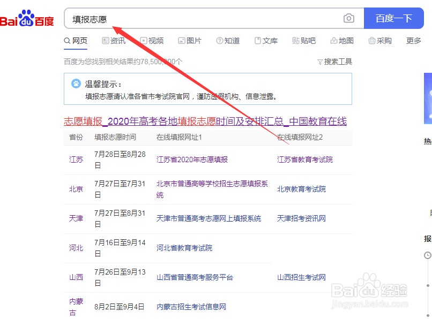The height and width of the screenshot is (319, 432).
Task: Open the 知道 tab
Action: pyautogui.click(x=228, y=41)
